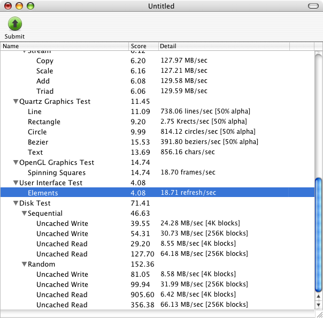The image size is (323, 318).
Task: Collapse the Quartz Graphics Test group
Action: tap(16, 102)
